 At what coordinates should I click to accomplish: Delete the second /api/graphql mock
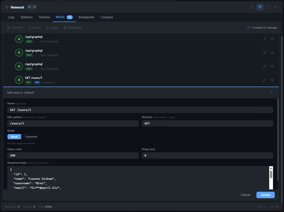(x=272, y=53)
